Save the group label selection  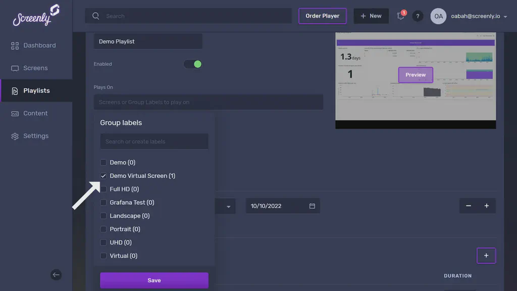point(154,280)
